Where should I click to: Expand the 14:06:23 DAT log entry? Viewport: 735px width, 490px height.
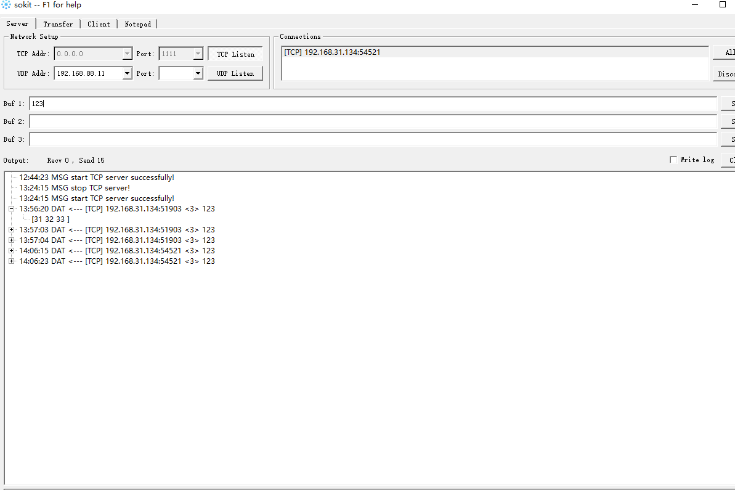point(11,261)
